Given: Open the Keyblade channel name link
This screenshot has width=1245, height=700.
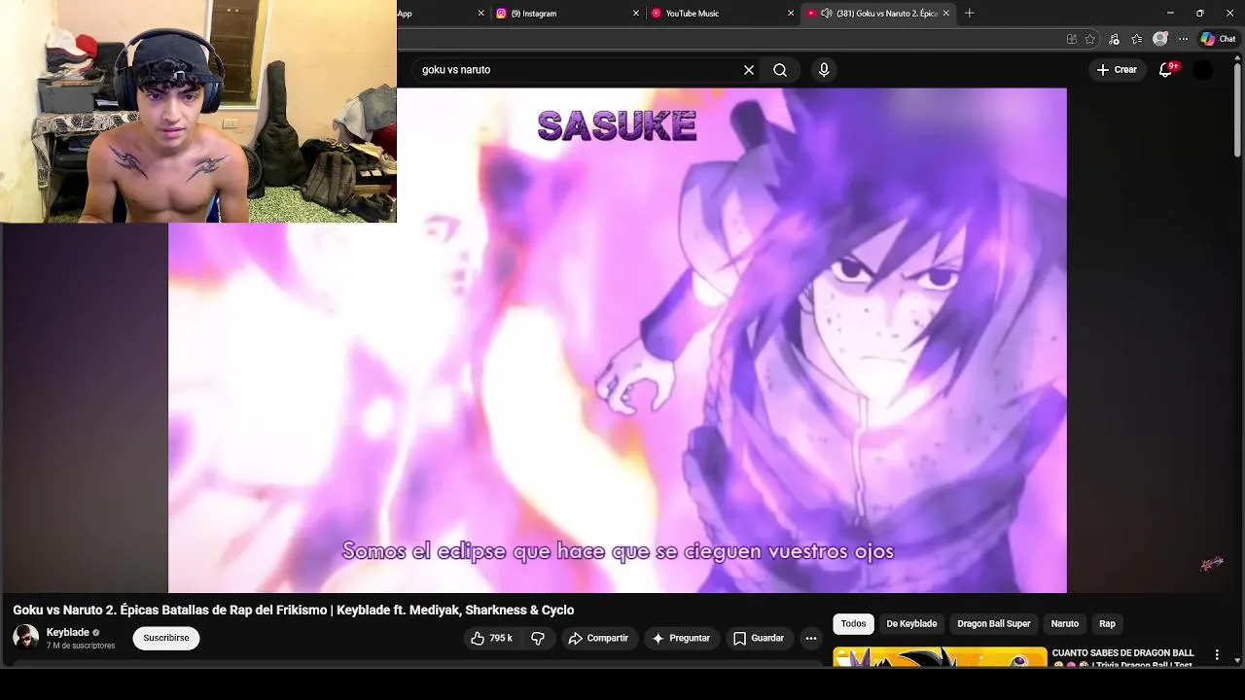Looking at the screenshot, I should pos(68,633).
